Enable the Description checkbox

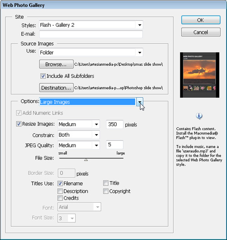point(60,191)
